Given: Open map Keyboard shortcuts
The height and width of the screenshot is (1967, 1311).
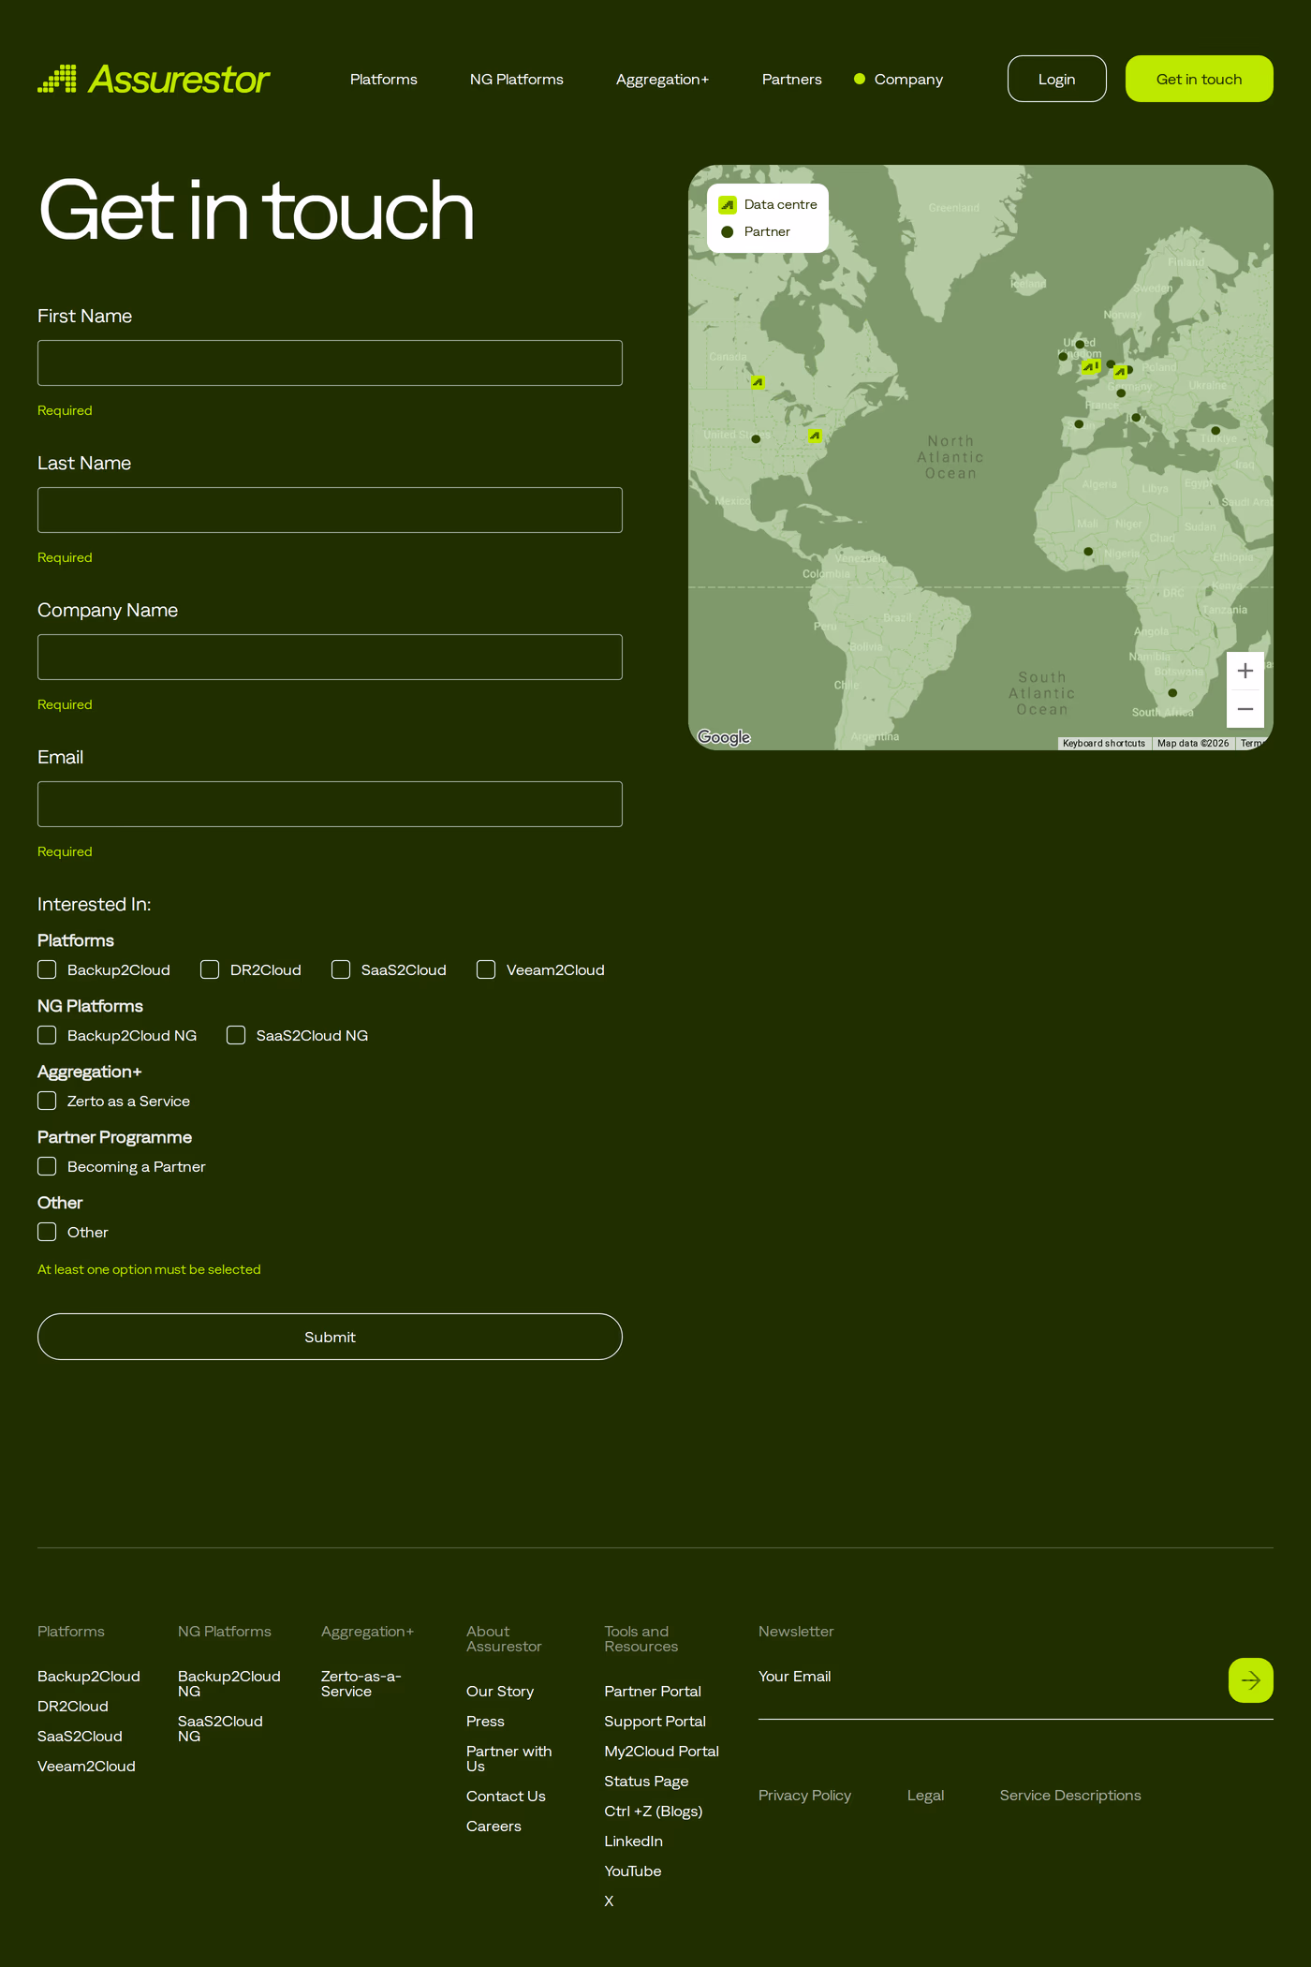Looking at the screenshot, I should click(x=1104, y=743).
